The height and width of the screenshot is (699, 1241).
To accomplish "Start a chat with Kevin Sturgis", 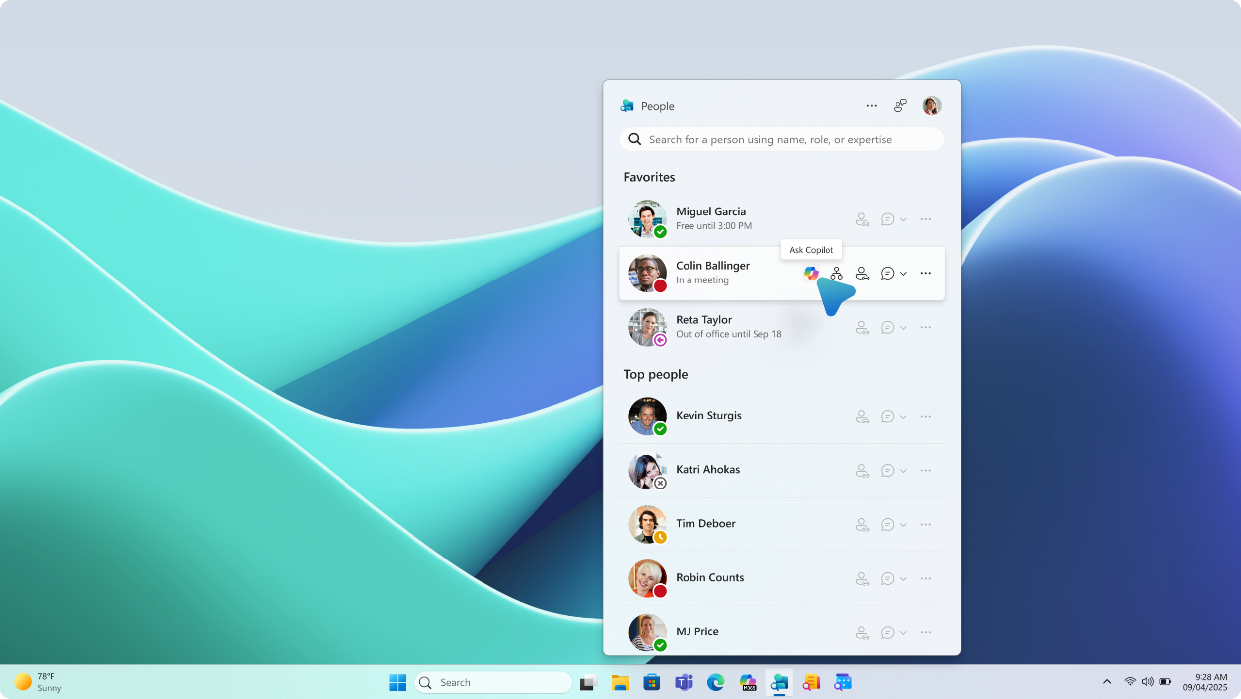I will coord(887,417).
